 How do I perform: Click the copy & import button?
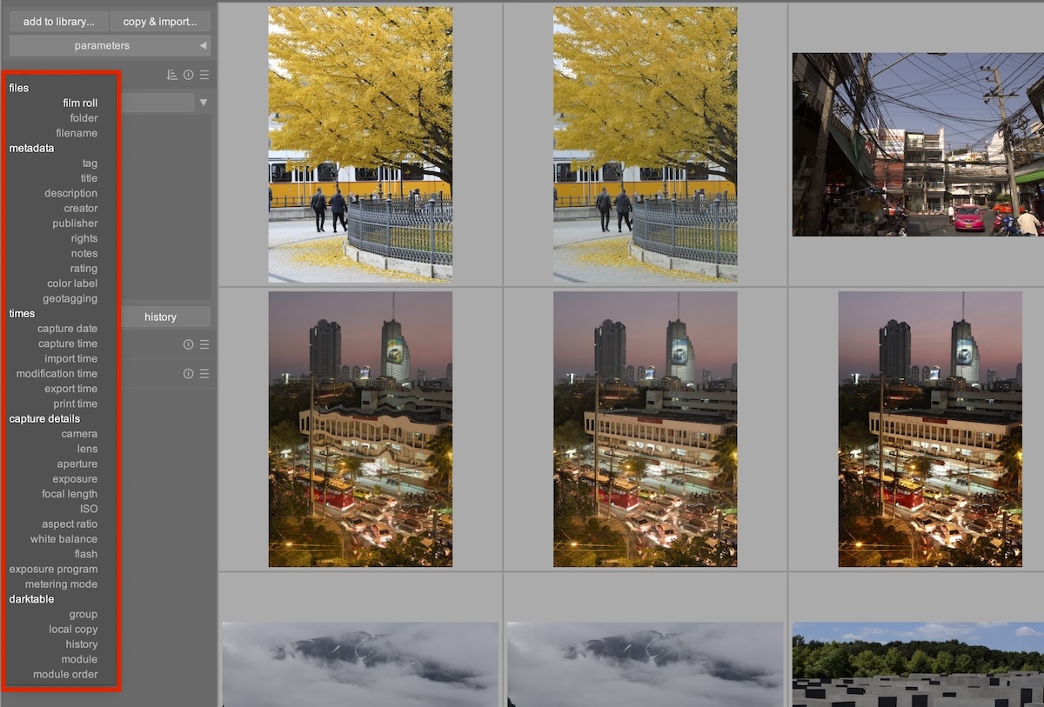160,22
